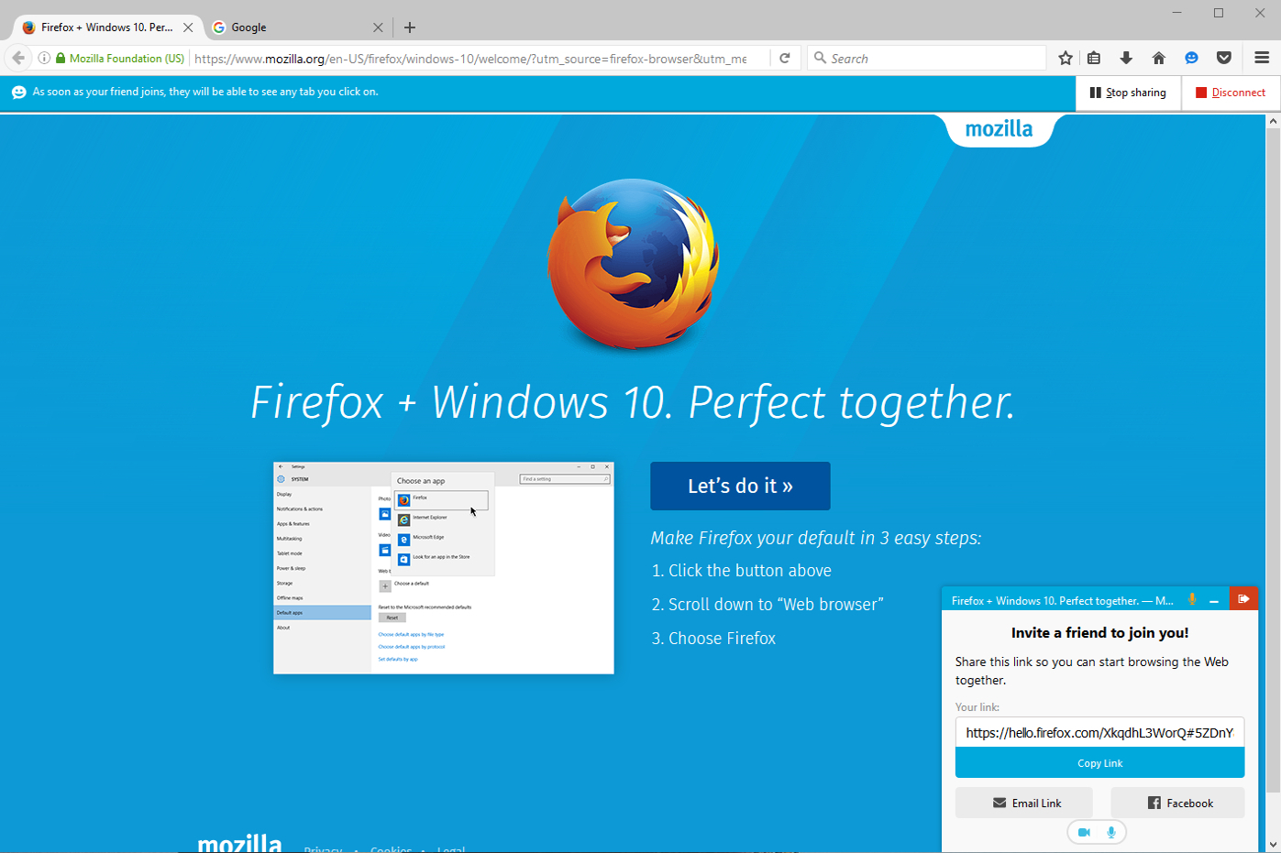Click the URL address bar
1281x853 pixels.
coord(472,58)
